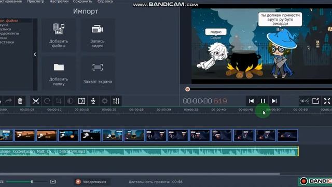
Task: Open clip properties gear icon
Action: pos(105,101)
